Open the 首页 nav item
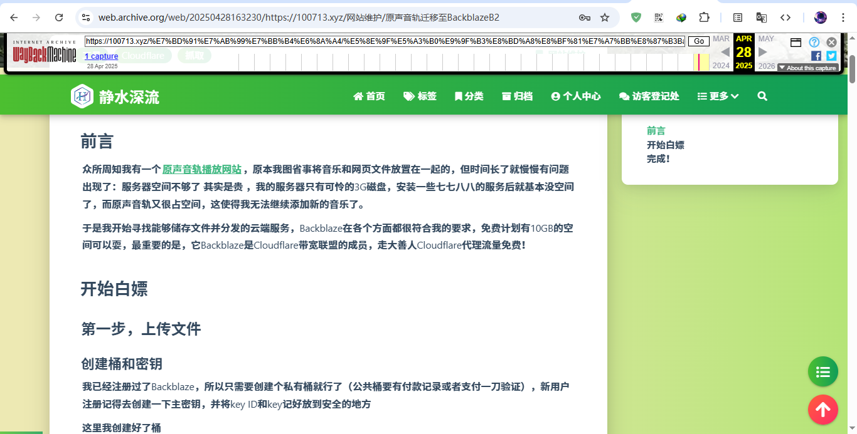This screenshot has width=857, height=434. pyautogui.click(x=369, y=96)
